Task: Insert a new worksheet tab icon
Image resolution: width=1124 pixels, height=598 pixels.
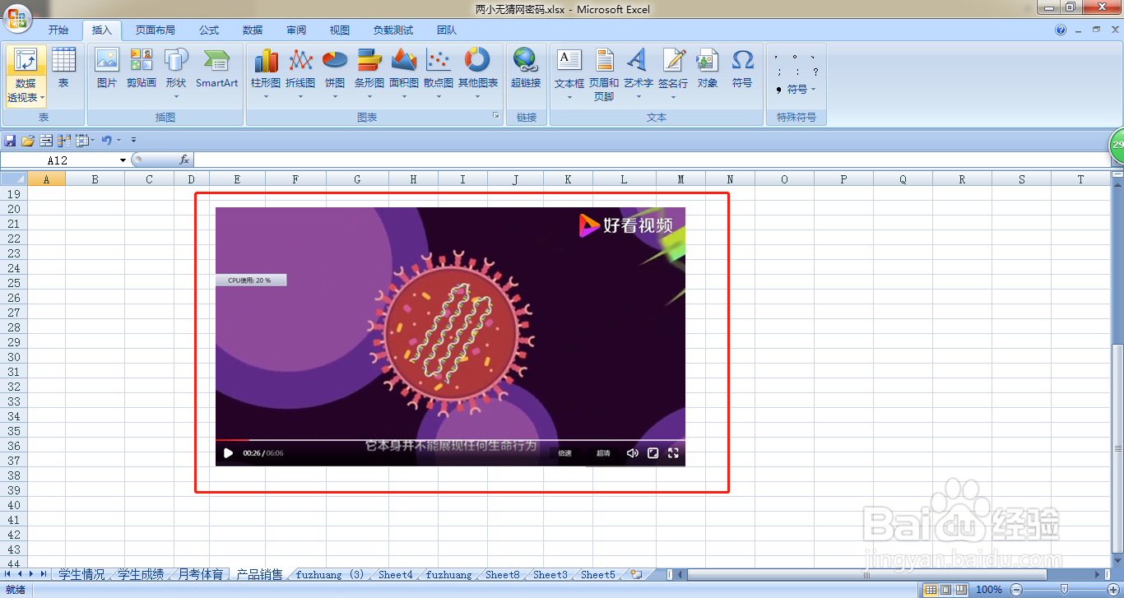Action: click(635, 574)
